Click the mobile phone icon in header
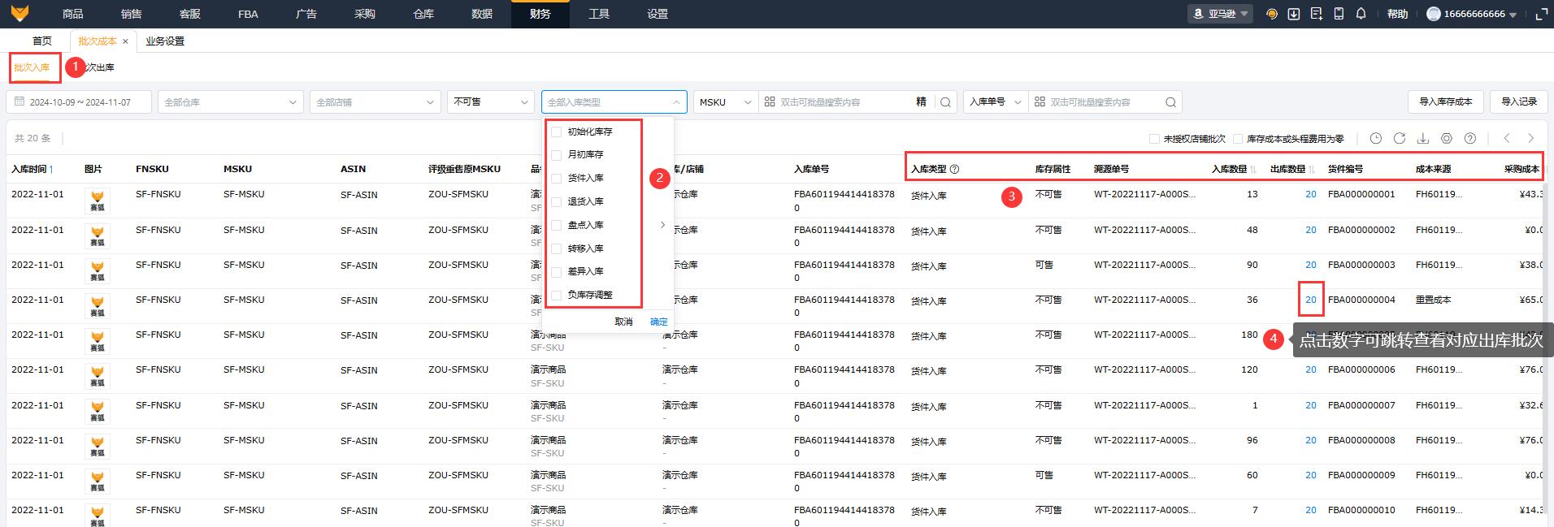1554x527 pixels. pos(1339,14)
